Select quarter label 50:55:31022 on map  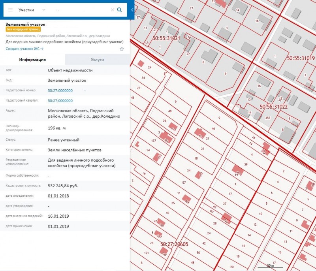[x=273, y=107]
